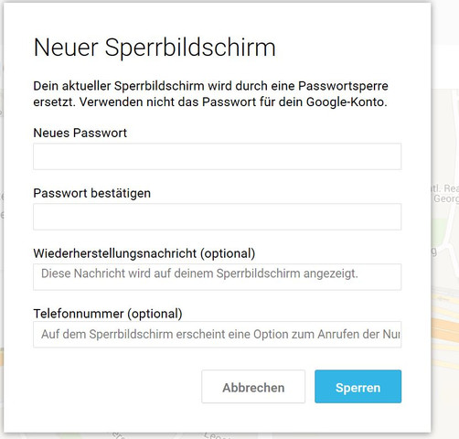Click the Telefonnummer optional input field

pos(217,335)
